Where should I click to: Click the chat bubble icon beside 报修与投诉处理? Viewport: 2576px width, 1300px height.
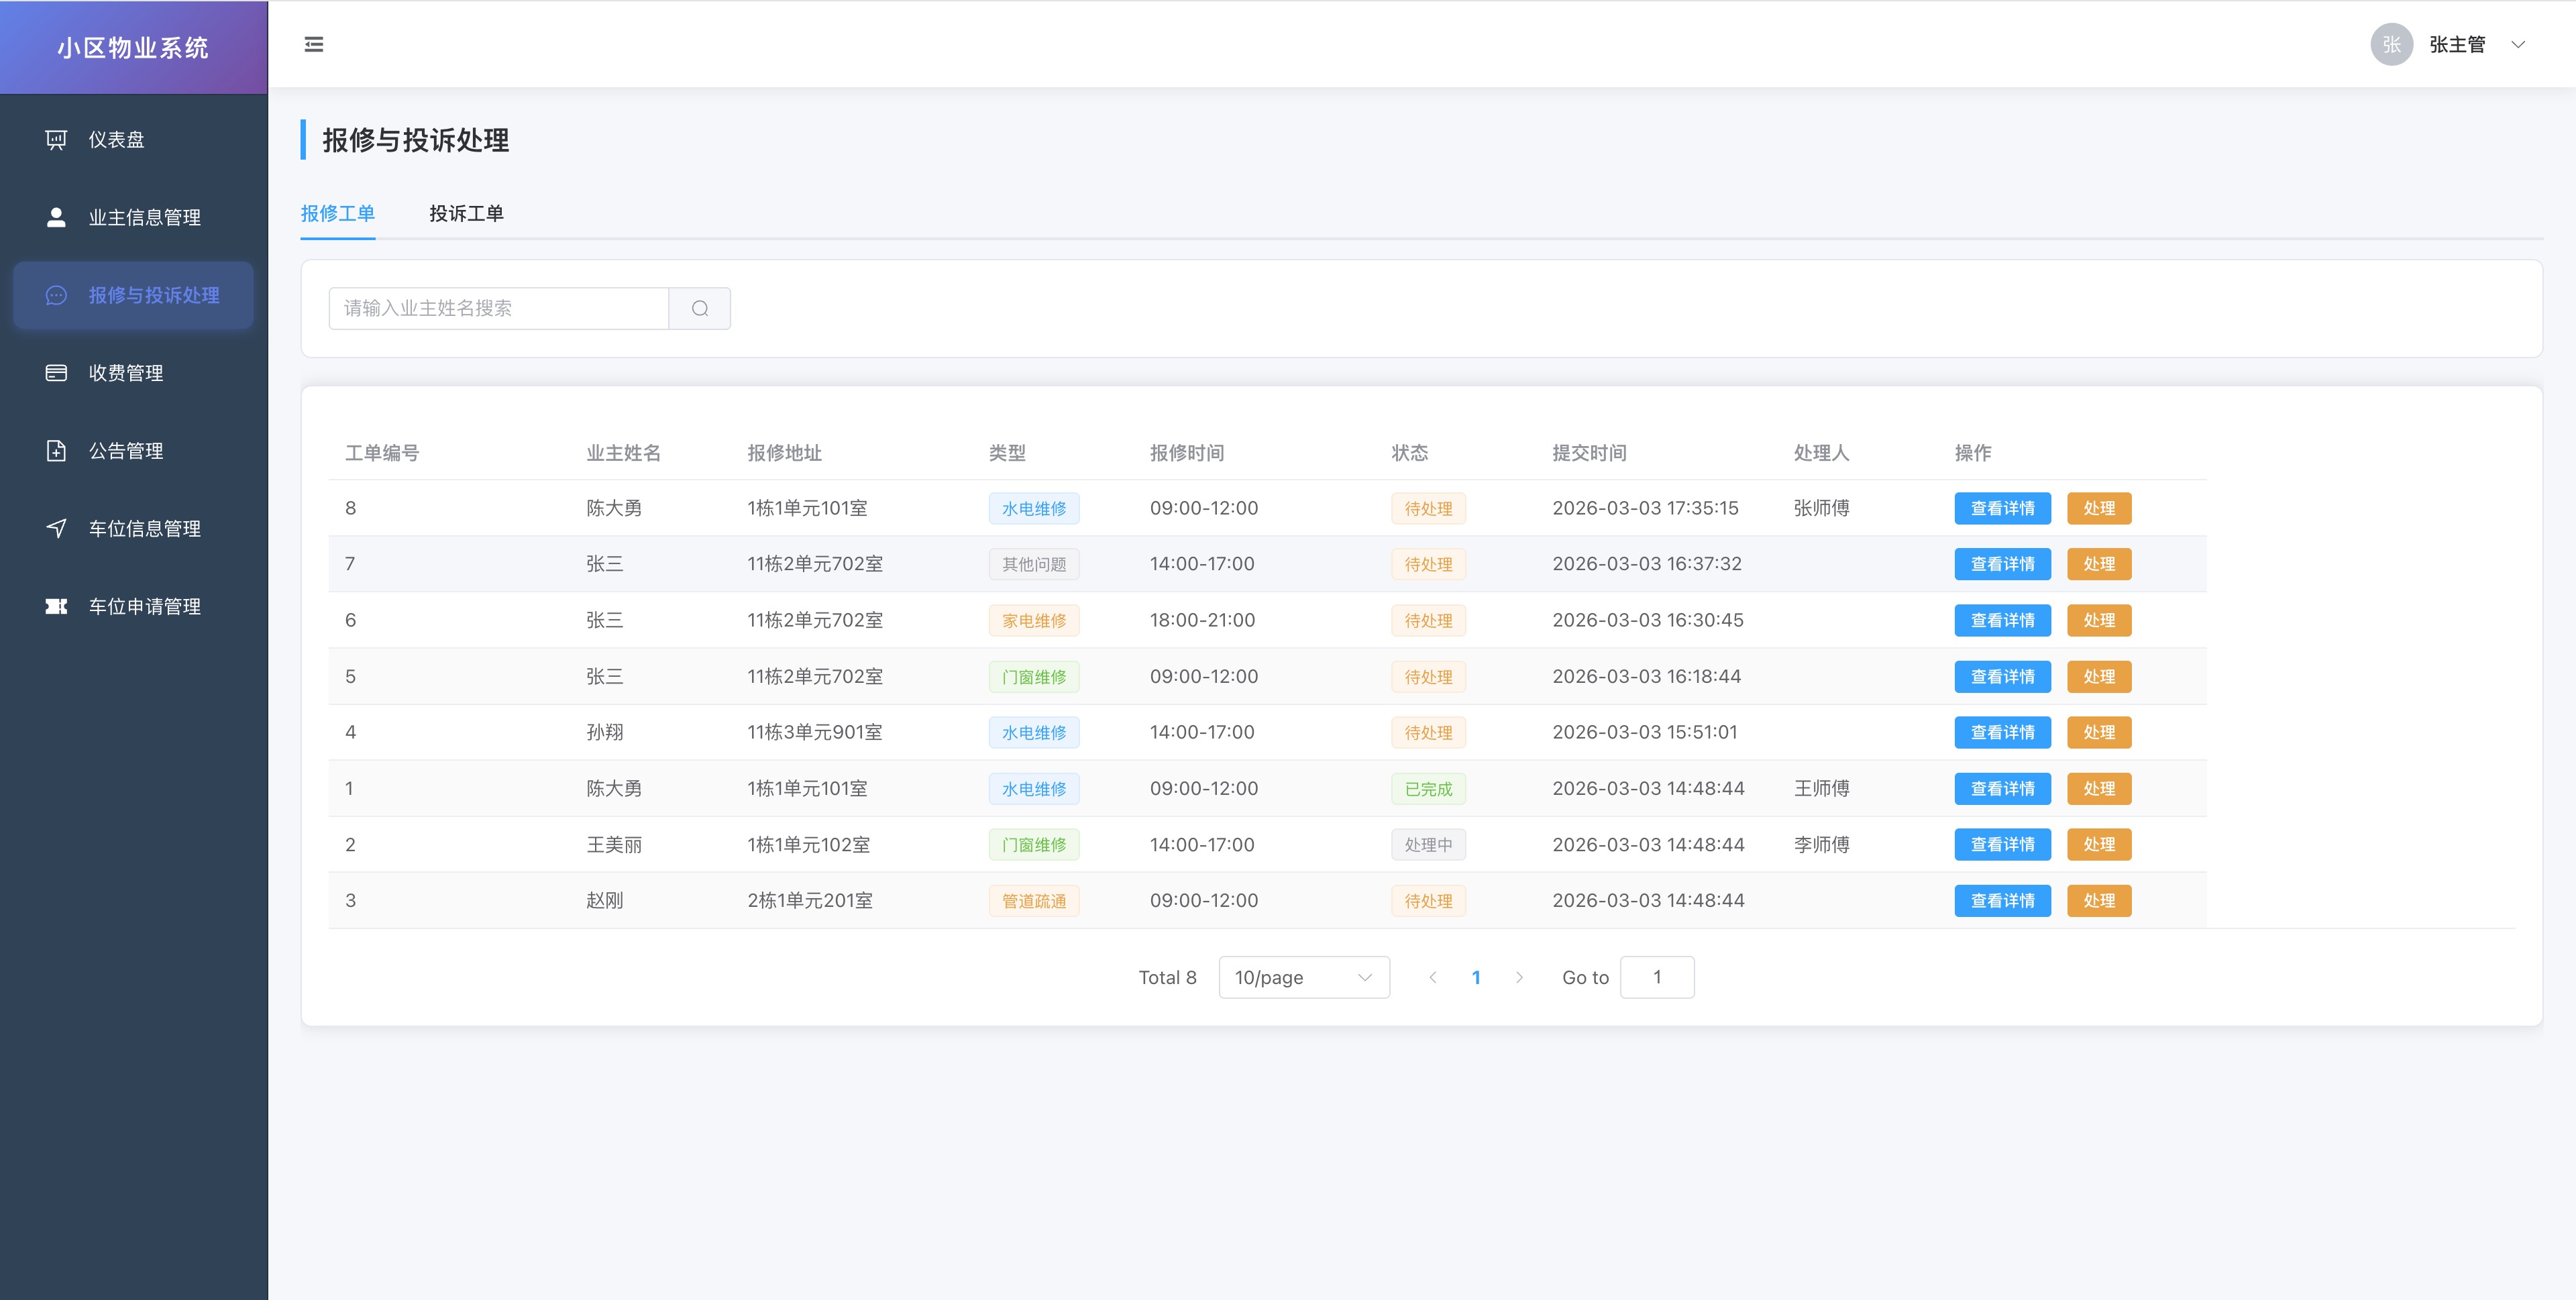56,295
